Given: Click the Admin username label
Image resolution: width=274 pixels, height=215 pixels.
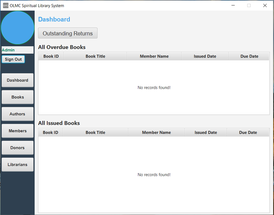Looking at the screenshot, I should click(x=8, y=50).
